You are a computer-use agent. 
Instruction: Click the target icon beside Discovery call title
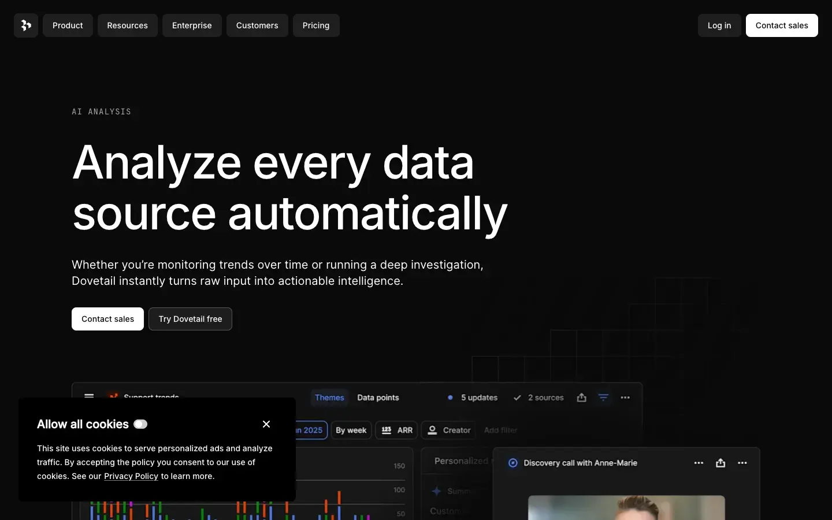(x=512, y=463)
